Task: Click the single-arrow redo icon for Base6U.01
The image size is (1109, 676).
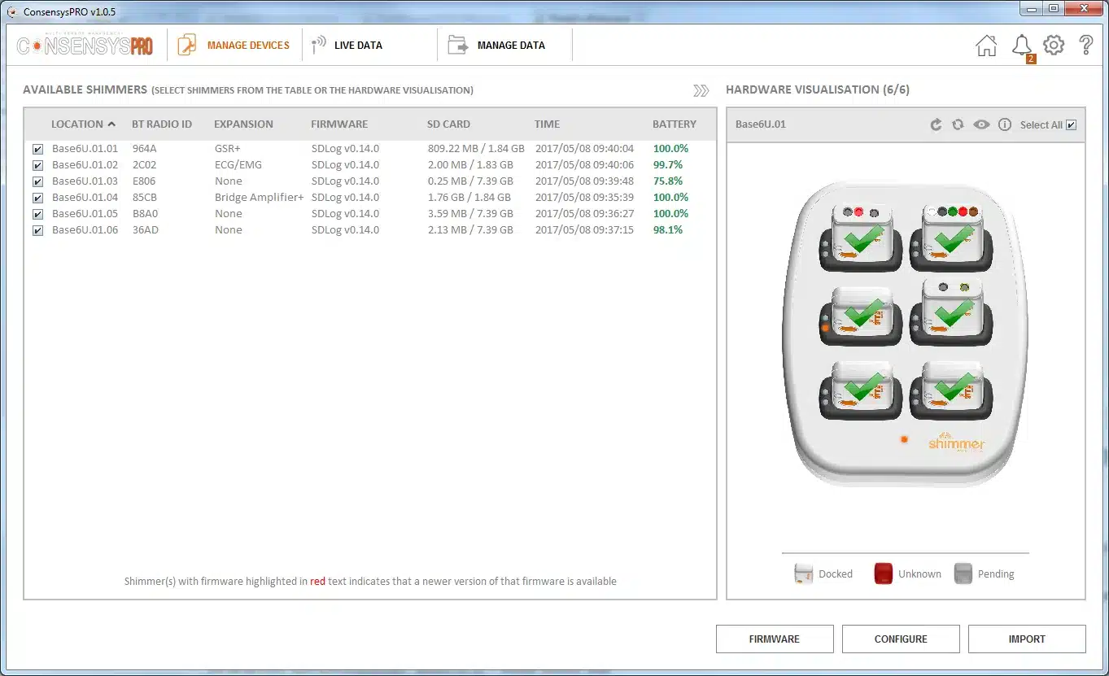Action: coord(936,124)
